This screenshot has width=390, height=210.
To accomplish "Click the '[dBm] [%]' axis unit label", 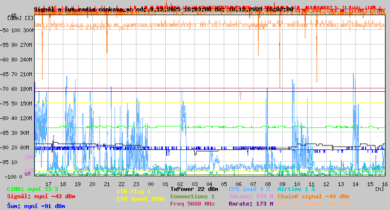I will pyautogui.click(x=20, y=18).
